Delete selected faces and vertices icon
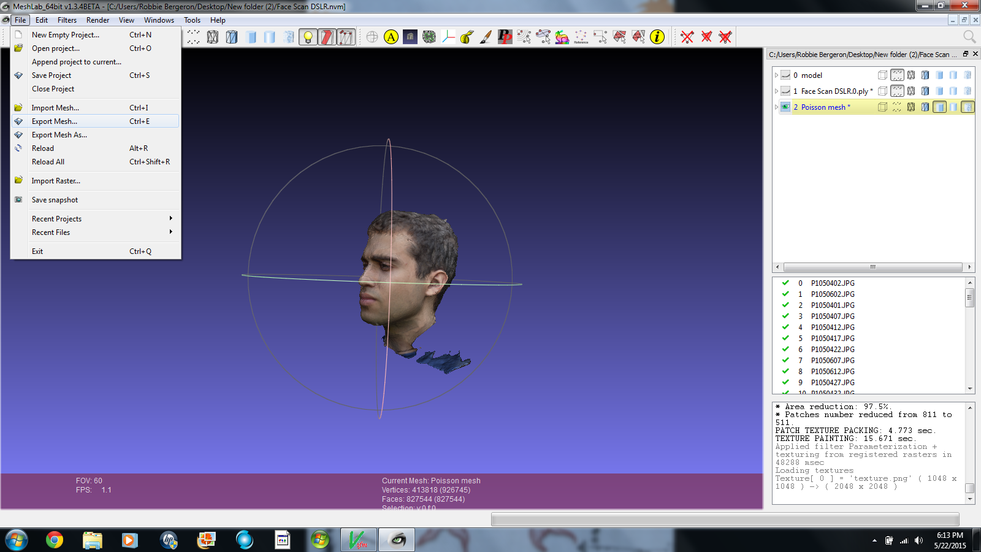This screenshot has height=552, width=981. tap(725, 37)
